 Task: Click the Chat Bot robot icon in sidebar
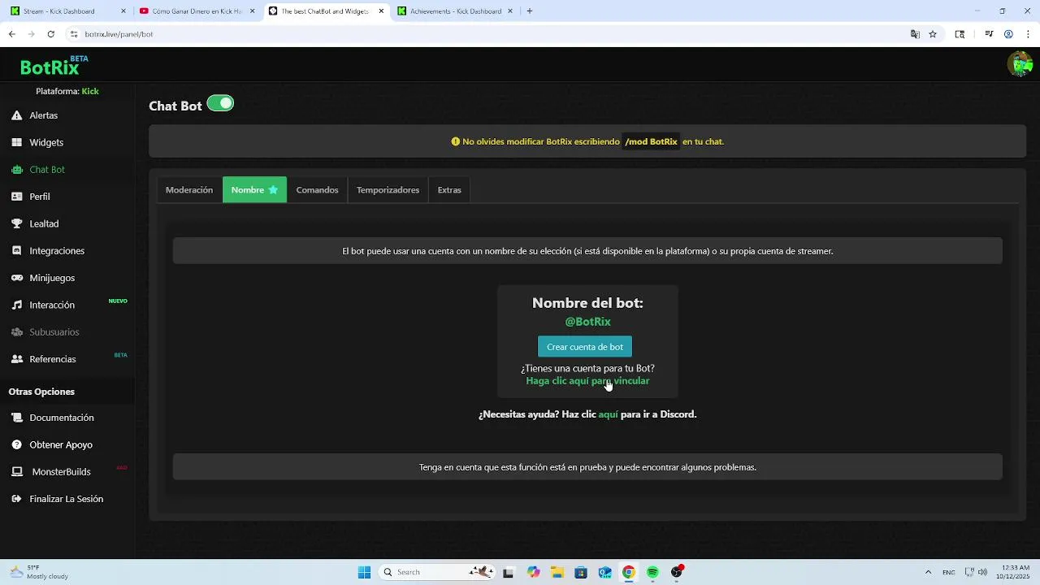[x=16, y=170]
